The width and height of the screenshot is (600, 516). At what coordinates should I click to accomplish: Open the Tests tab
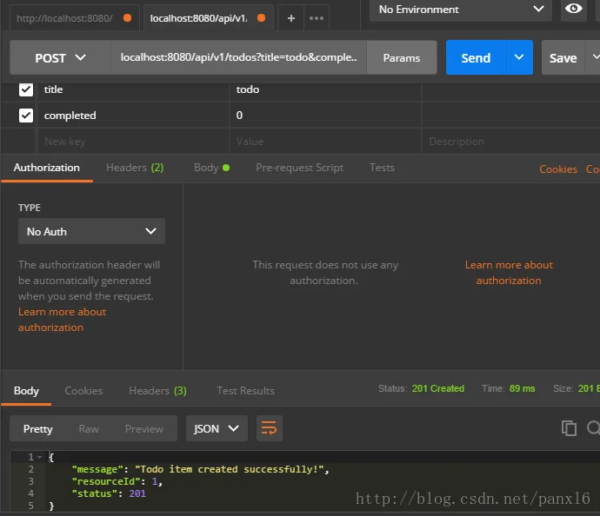(382, 168)
